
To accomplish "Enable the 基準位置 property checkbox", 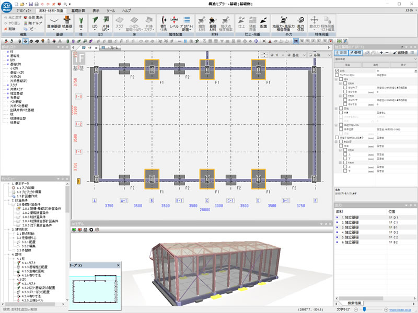I will (341, 129).
